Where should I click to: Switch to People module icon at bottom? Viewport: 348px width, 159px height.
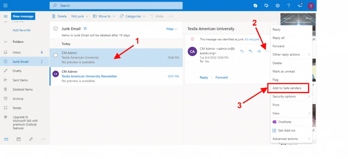[31, 139]
